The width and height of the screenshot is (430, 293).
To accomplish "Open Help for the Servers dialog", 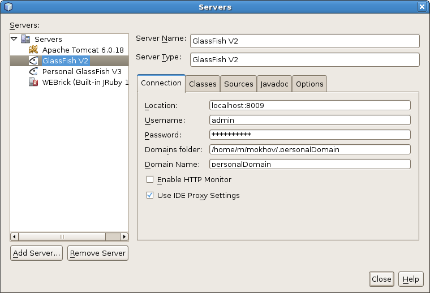I will (411, 279).
